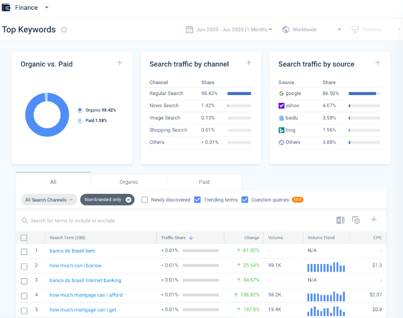
Task: Switch to the Organic tab
Action: coord(129,182)
